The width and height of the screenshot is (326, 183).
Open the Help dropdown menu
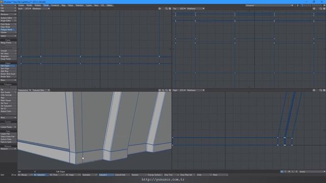(8, 11)
